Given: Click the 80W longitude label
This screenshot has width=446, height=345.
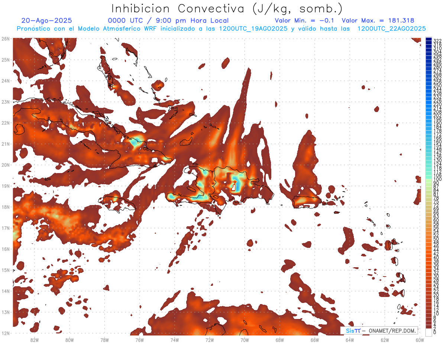Looking at the screenshot, I should (69, 339).
